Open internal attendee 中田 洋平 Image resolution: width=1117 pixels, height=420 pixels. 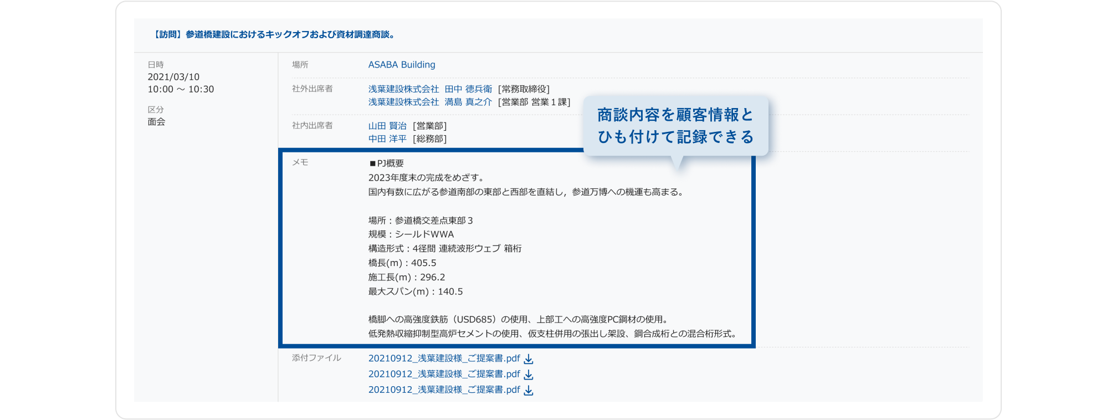point(387,139)
